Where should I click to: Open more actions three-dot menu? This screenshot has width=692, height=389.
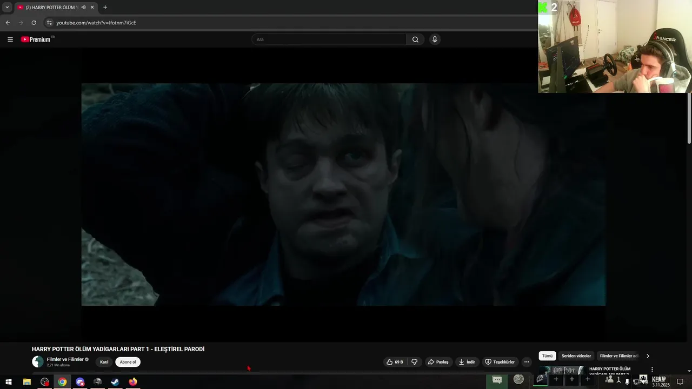[x=527, y=362]
